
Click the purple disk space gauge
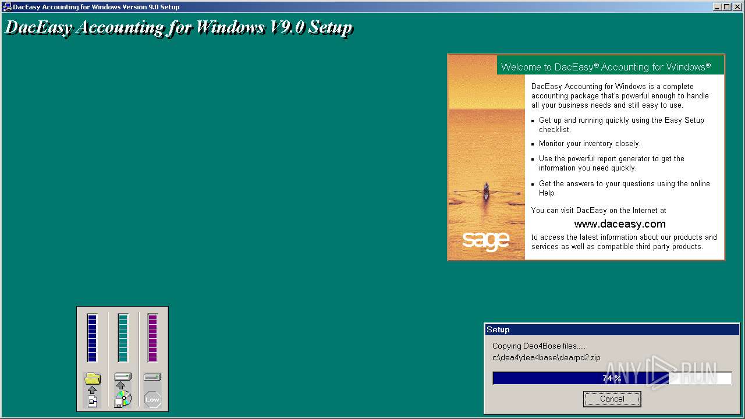tap(152, 338)
